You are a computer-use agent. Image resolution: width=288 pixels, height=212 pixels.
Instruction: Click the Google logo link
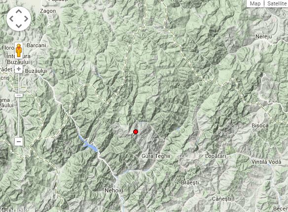(x=14, y=209)
